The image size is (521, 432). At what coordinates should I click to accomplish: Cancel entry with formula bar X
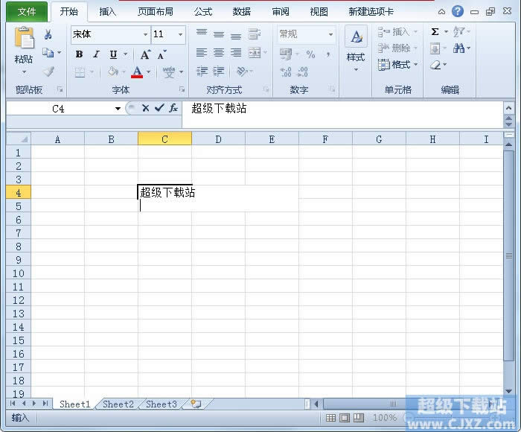click(146, 108)
